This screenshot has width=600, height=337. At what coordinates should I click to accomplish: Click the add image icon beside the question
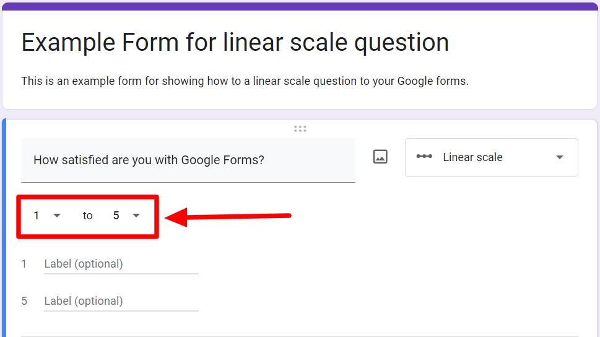coord(380,157)
